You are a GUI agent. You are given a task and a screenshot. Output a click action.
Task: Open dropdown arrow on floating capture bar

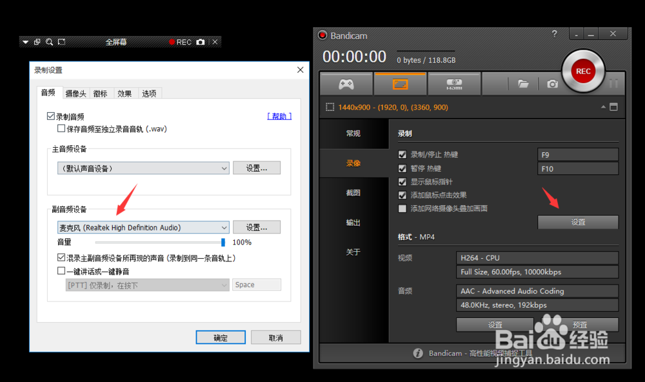25,42
